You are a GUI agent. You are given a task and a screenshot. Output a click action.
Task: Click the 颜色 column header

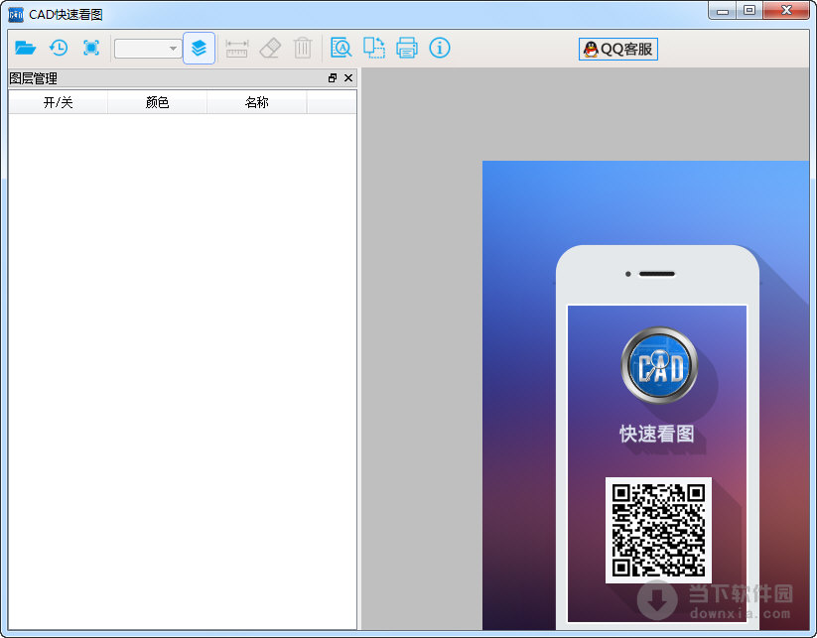tap(157, 102)
